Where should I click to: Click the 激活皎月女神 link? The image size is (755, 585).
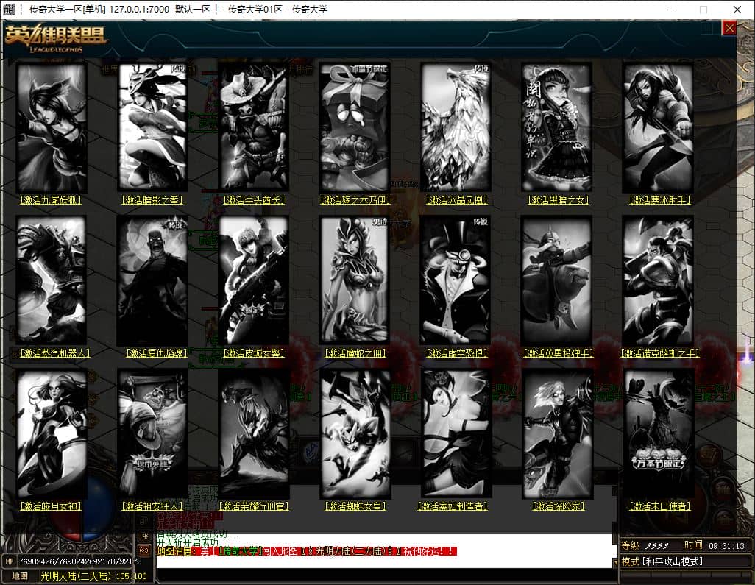click(51, 506)
